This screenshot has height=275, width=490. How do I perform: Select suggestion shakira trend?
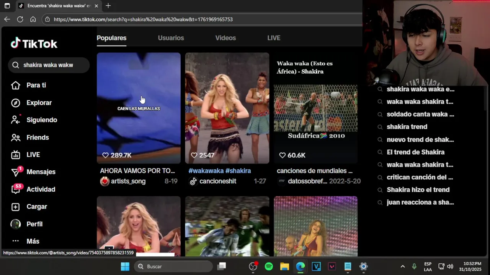click(407, 127)
